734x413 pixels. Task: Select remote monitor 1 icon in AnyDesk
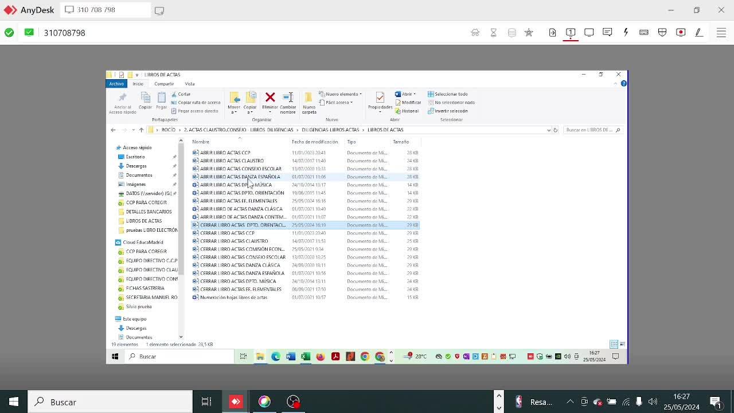(571, 33)
